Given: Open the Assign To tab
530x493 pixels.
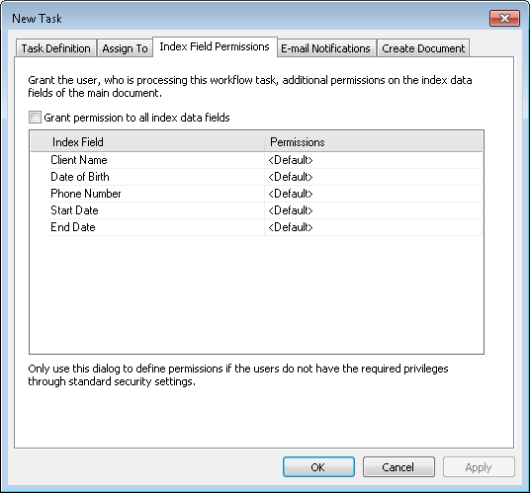Looking at the screenshot, I should pyautogui.click(x=125, y=48).
